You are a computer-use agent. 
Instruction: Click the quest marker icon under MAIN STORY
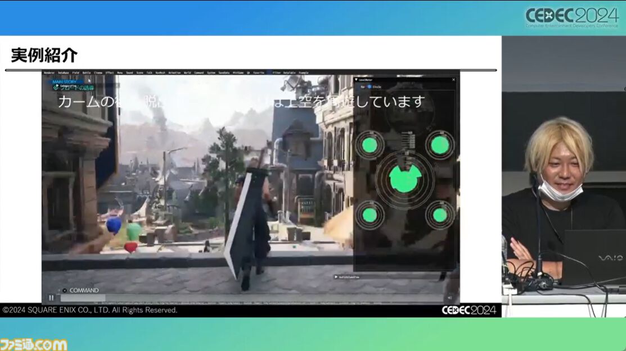pos(56,87)
